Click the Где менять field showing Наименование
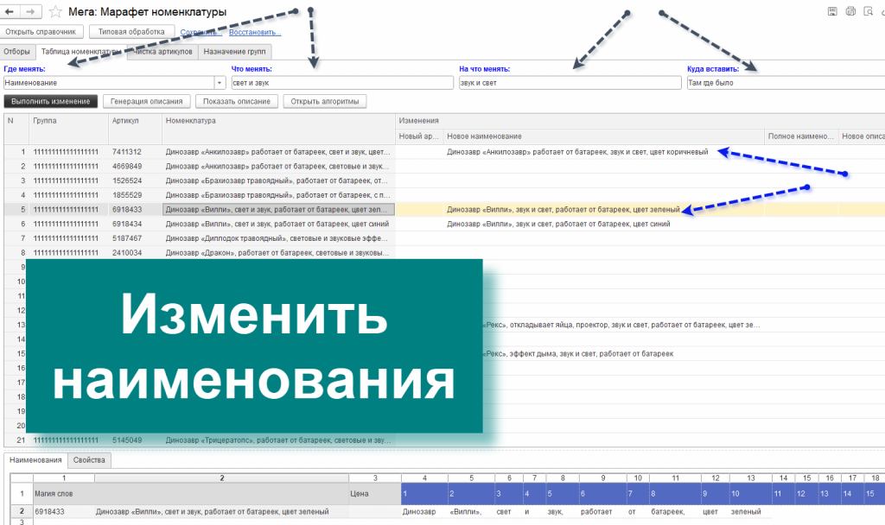Viewport: 885px width, 525px height. (x=109, y=83)
